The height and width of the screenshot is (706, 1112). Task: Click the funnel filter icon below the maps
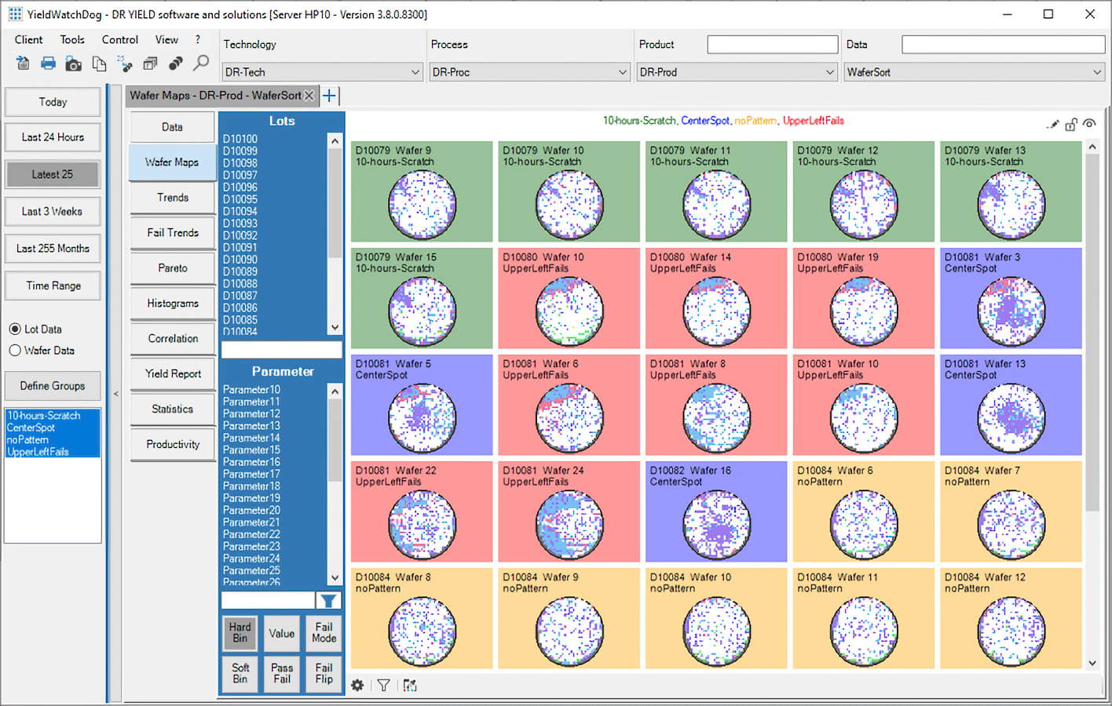point(383,685)
